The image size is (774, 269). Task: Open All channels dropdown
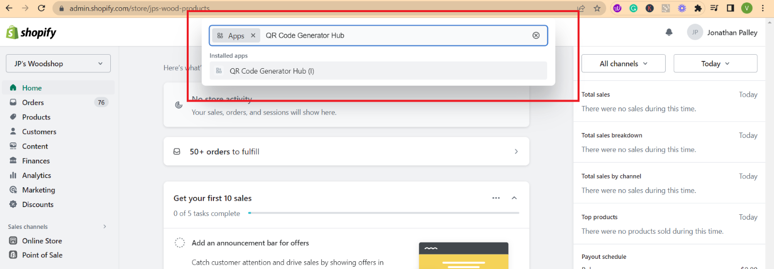pos(624,63)
